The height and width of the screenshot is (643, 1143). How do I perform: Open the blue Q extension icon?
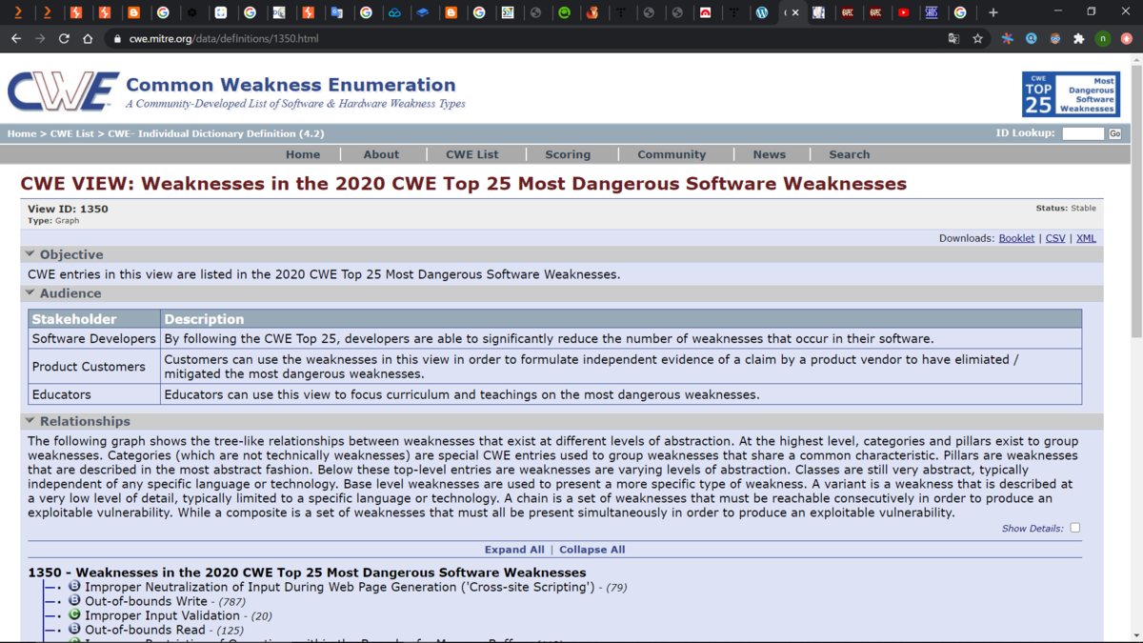click(x=1031, y=39)
